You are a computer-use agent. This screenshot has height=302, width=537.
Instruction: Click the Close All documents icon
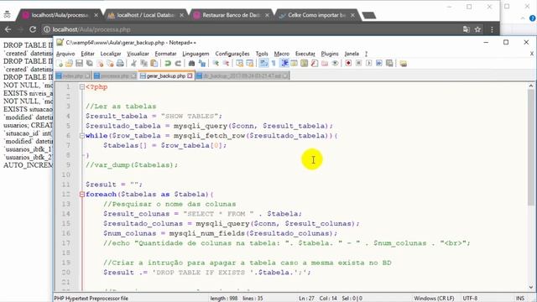pos(110,64)
